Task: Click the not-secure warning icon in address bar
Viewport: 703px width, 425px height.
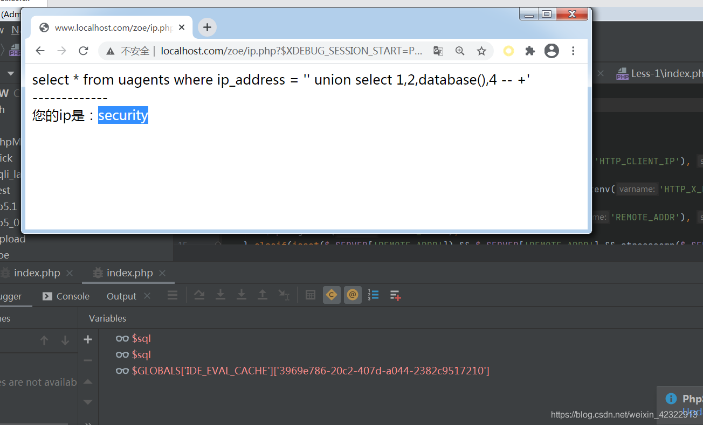Action: coord(111,51)
